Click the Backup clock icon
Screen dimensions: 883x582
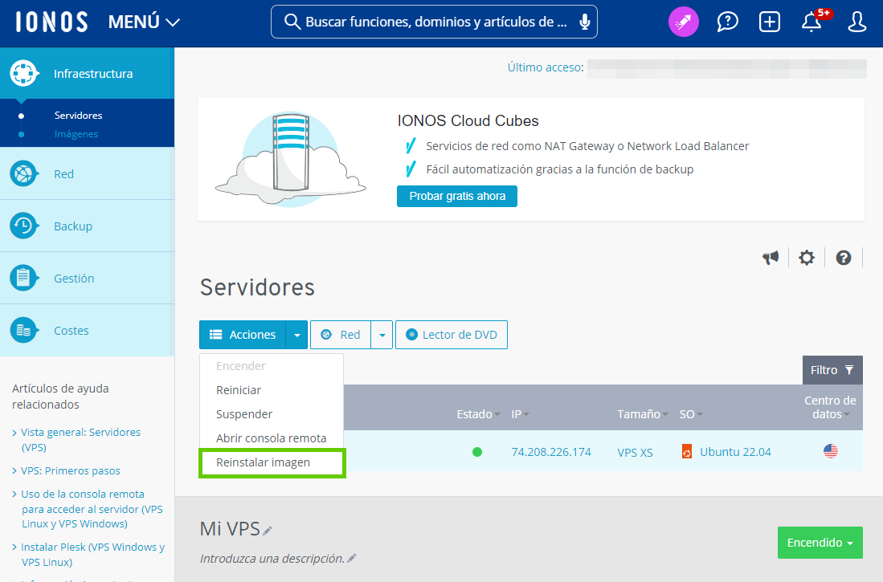point(23,226)
